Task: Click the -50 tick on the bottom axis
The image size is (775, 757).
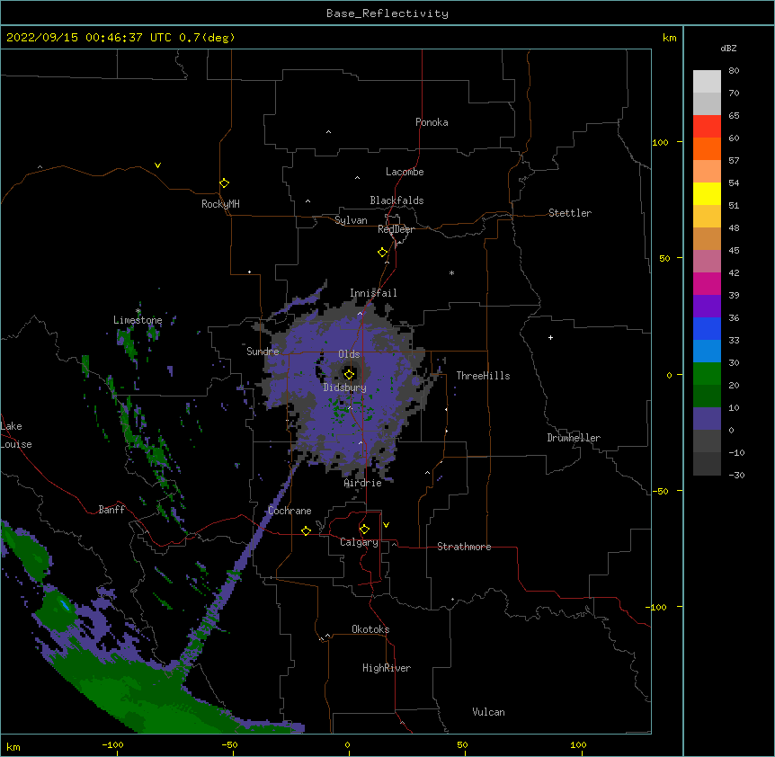Action: pyautogui.click(x=229, y=745)
